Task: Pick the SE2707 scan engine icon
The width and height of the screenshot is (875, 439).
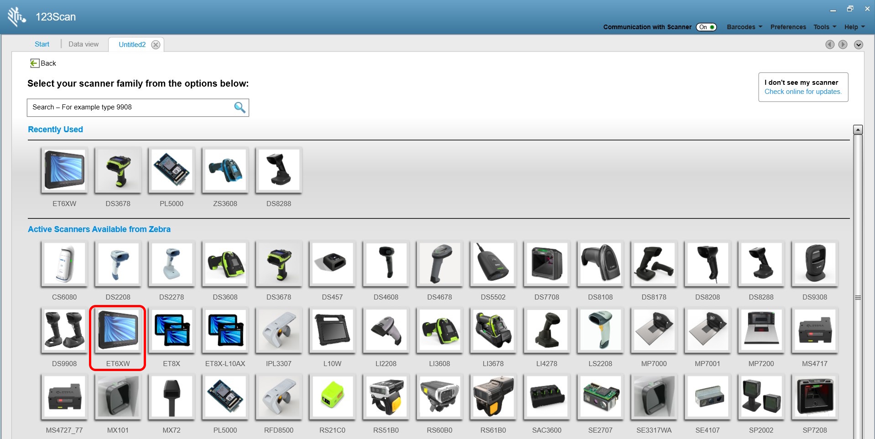Action: click(x=600, y=397)
